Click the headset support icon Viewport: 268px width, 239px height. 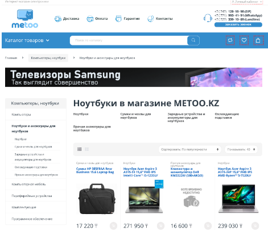click(x=208, y=18)
